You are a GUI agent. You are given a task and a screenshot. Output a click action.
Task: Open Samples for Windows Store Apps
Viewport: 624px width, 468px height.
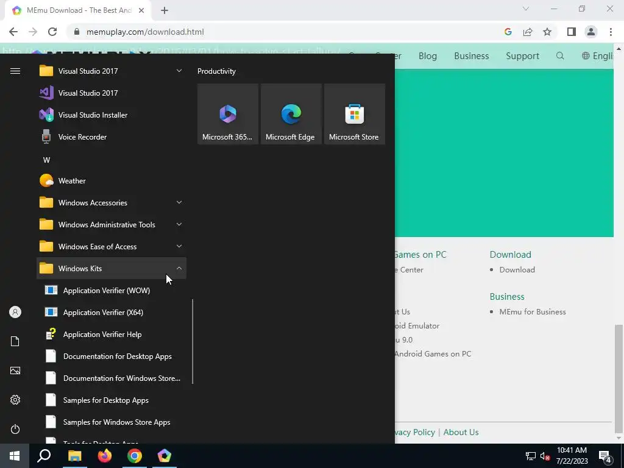tap(112, 422)
